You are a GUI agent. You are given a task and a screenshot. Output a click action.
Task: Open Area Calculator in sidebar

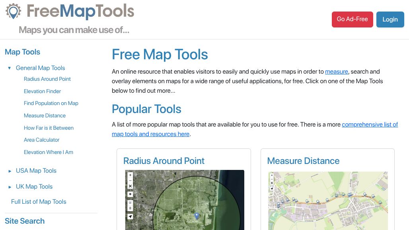click(41, 140)
